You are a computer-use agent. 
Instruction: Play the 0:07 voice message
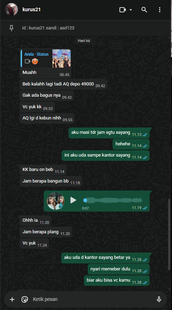click(73, 200)
